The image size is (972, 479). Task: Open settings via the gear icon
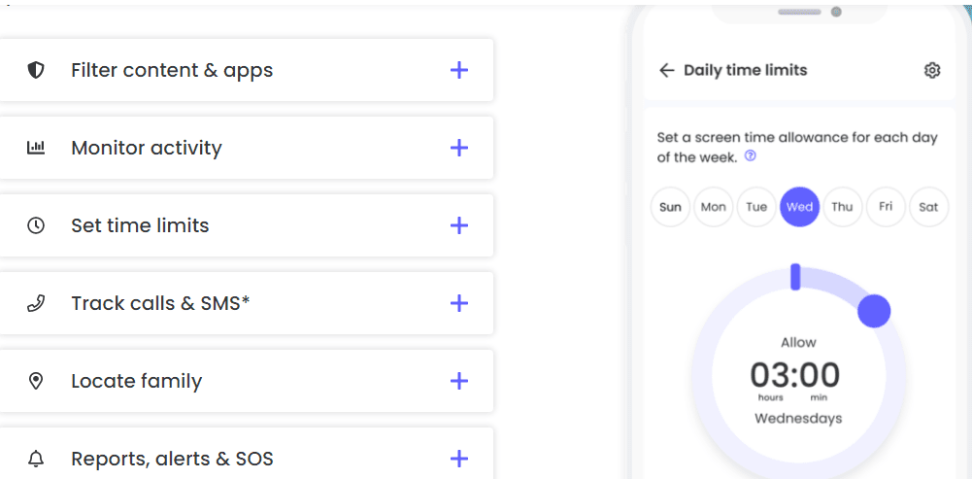click(x=932, y=70)
